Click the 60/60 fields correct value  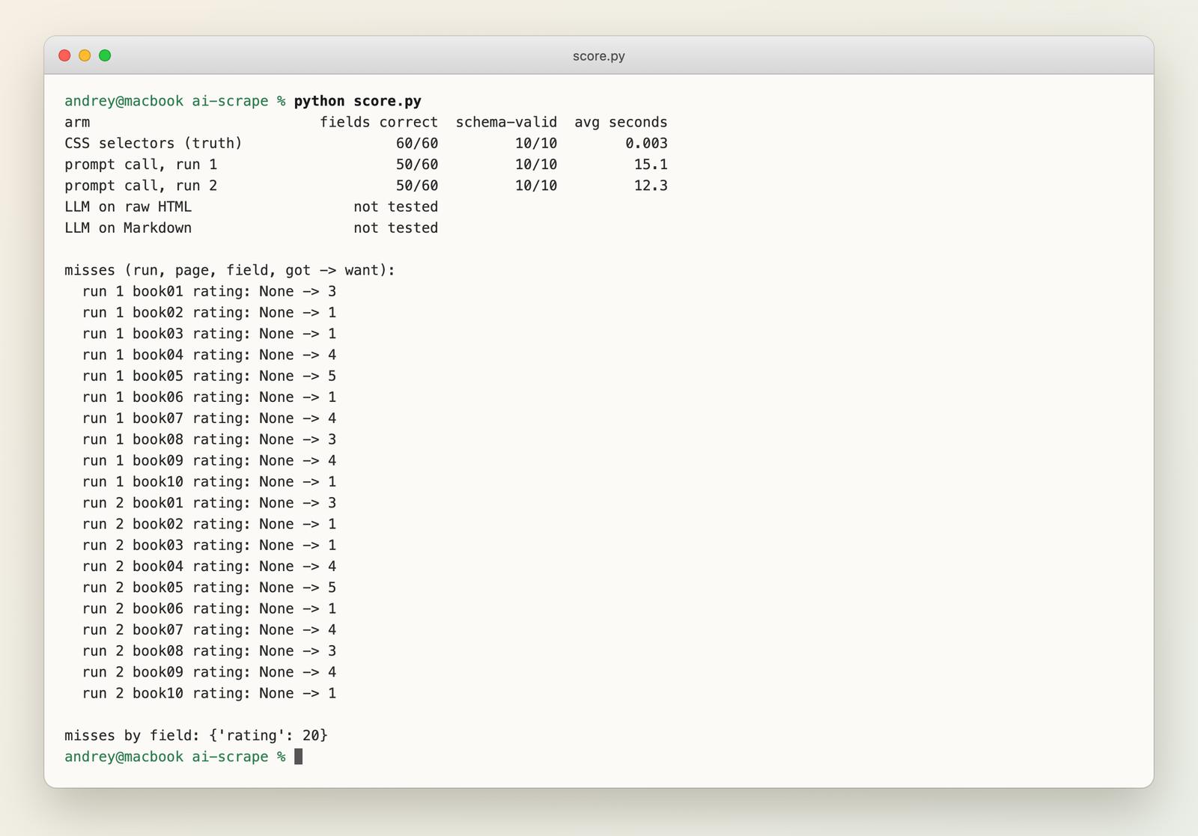point(417,143)
